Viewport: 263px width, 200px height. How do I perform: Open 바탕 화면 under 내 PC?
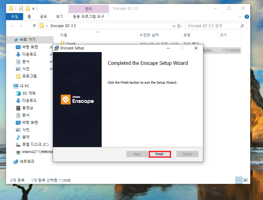point(30,122)
